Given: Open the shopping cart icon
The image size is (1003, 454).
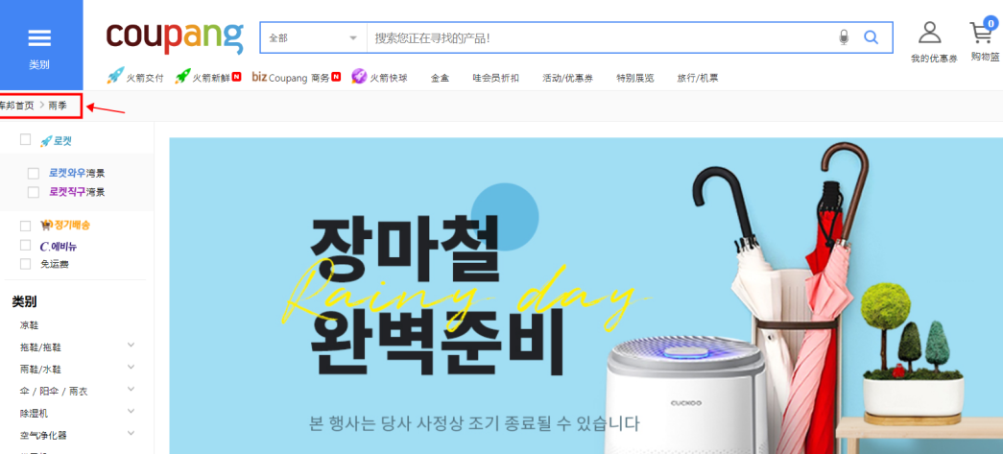Looking at the screenshot, I should (981, 33).
